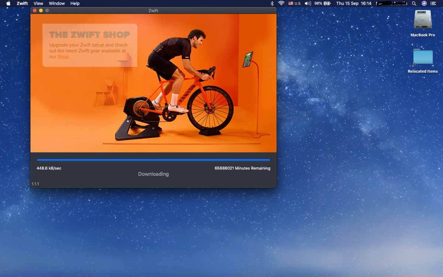Click the cyclist promo image
Screen dimensions: 443x277
tap(153, 83)
